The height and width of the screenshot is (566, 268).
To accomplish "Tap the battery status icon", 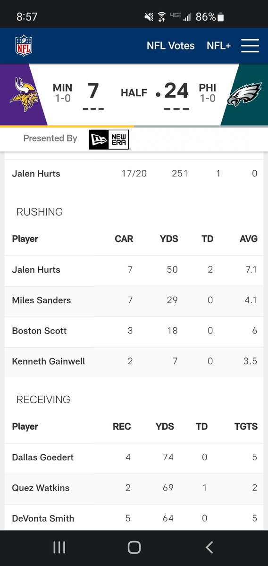I will click(x=221, y=17).
